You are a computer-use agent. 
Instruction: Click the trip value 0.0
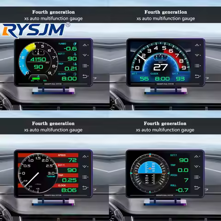[183, 170]
